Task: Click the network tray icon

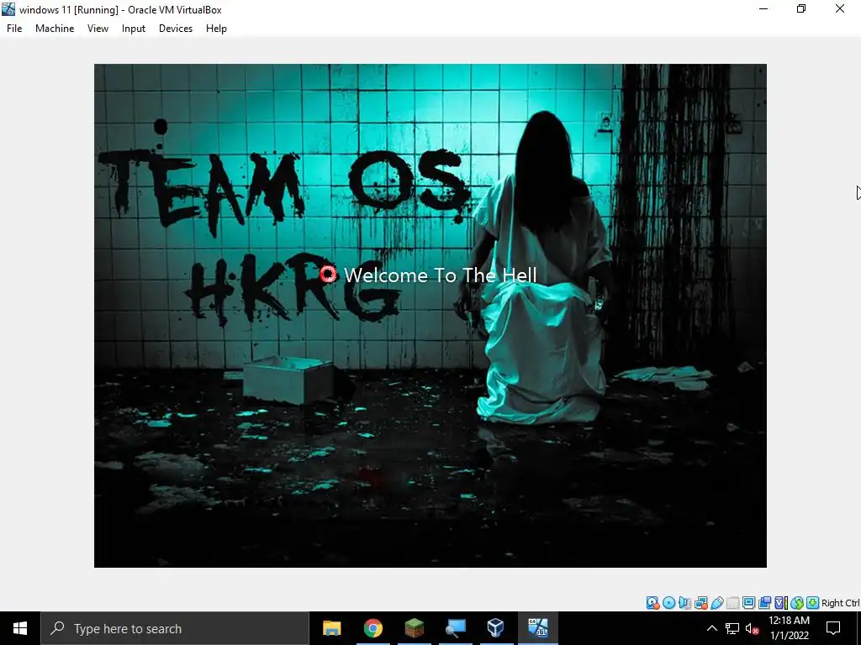Action: (x=732, y=628)
